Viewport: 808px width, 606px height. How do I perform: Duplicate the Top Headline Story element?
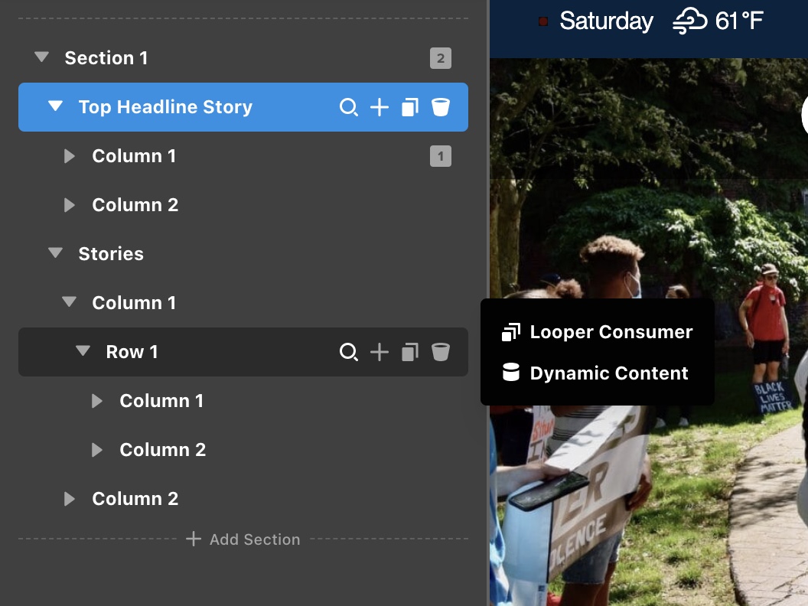tap(410, 107)
